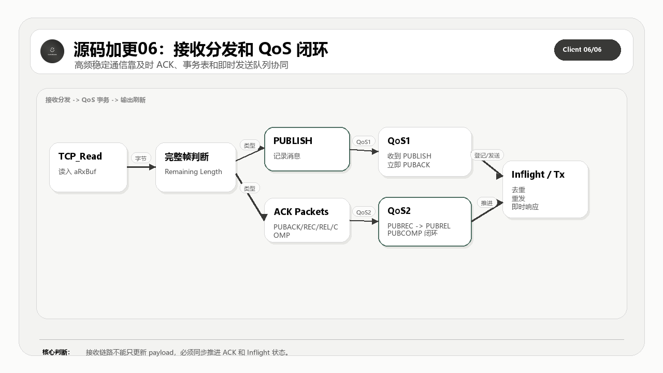
Task: Click the 类型 label leading to PUBLISH
Action: (250, 146)
